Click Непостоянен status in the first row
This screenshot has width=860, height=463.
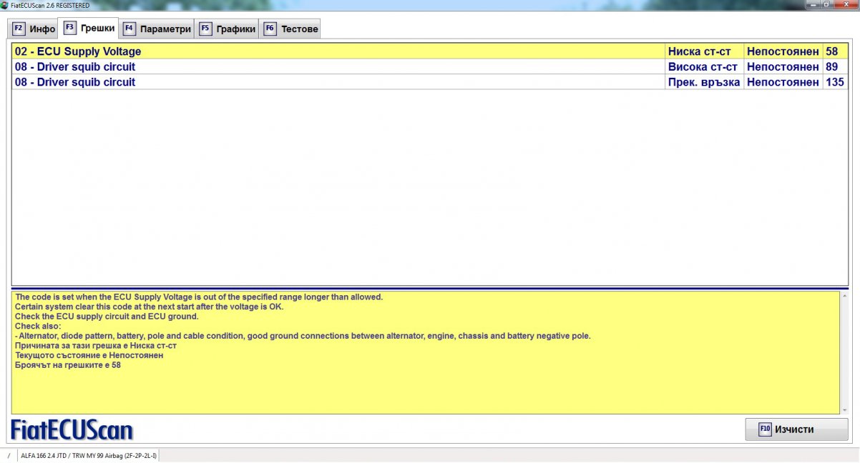click(x=783, y=51)
